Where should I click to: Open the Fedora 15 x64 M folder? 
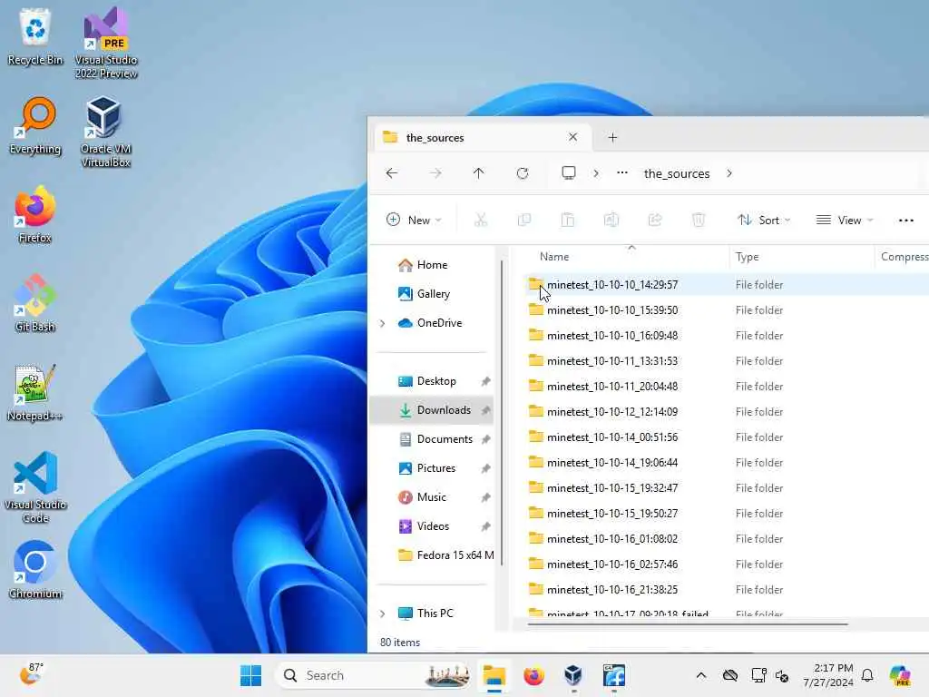tap(445, 555)
